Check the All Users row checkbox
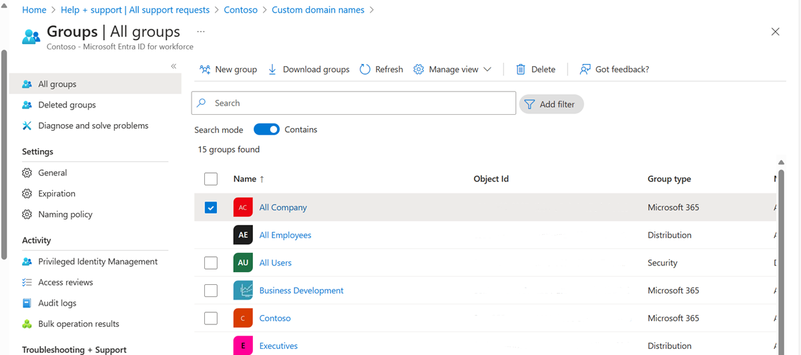This screenshot has width=801, height=355. (x=211, y=263)
